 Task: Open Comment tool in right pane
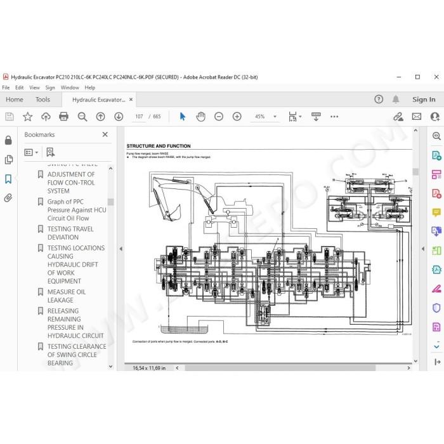coord(436,212)
